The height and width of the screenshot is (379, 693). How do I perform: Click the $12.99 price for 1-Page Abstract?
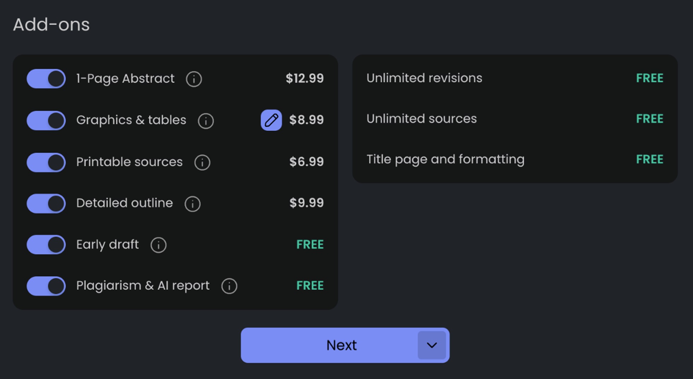pos(304,78)
